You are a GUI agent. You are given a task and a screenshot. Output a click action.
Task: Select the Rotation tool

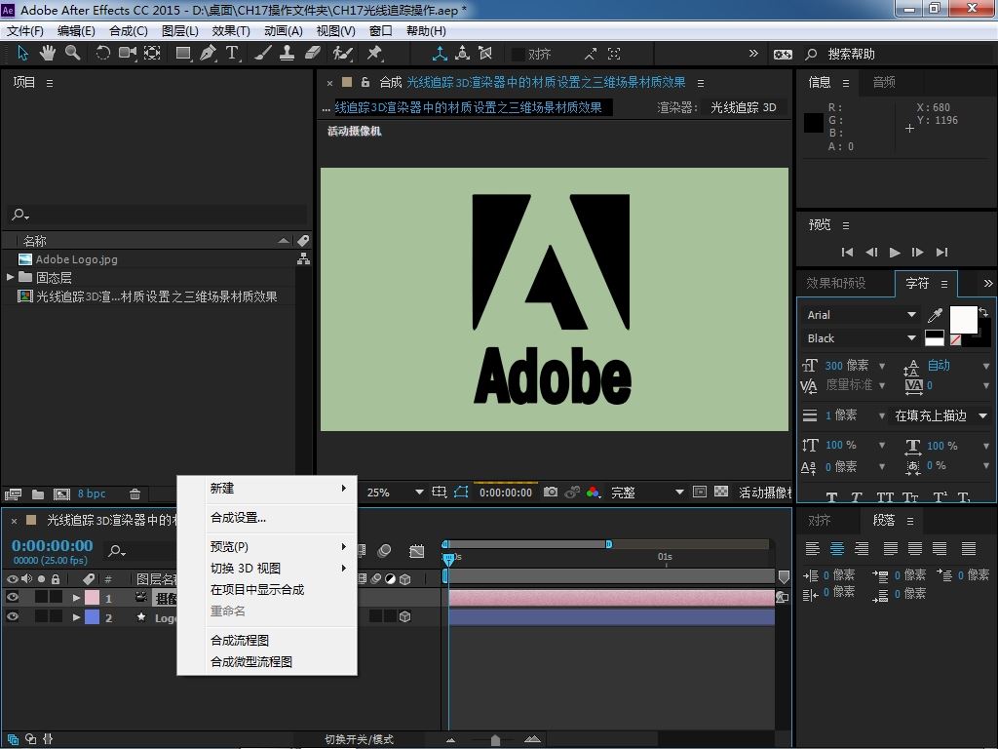pyautogui.click(x=102, y=54)
